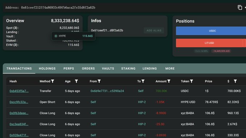Click the 78.4759$ price cell
The image size is (246, 138).
coord(211,102)
